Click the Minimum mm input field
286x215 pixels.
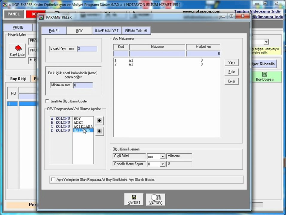[x=83, y=85]
